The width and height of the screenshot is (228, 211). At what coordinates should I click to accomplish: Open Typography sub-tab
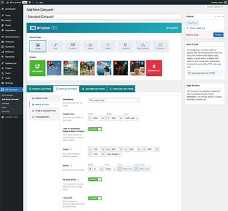pos(44,117)
